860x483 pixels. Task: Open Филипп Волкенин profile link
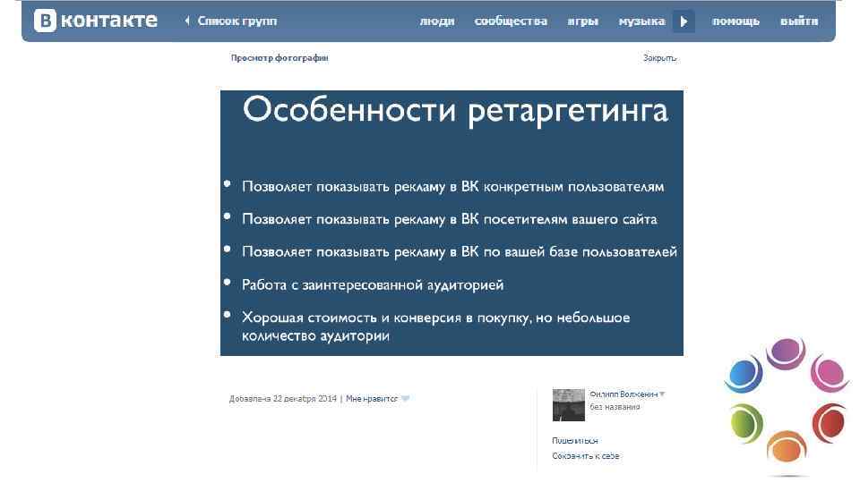click(x=623, y=394)
